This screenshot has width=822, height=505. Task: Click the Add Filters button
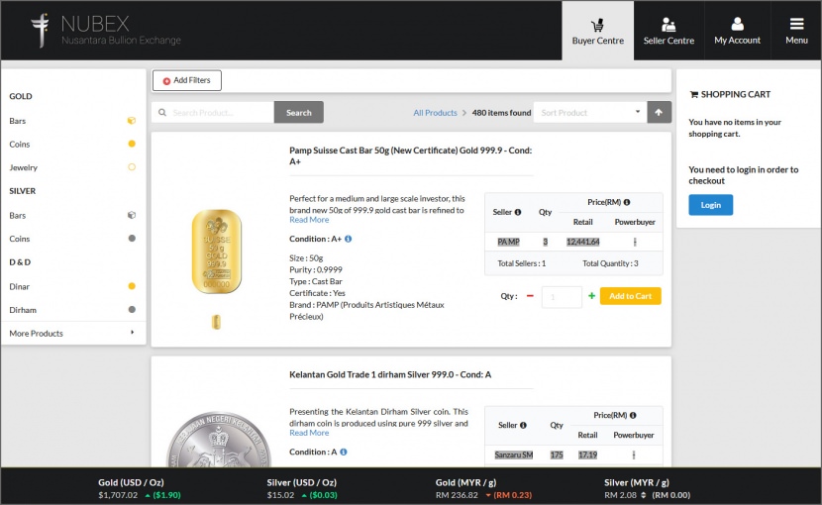tap(186, 80)
